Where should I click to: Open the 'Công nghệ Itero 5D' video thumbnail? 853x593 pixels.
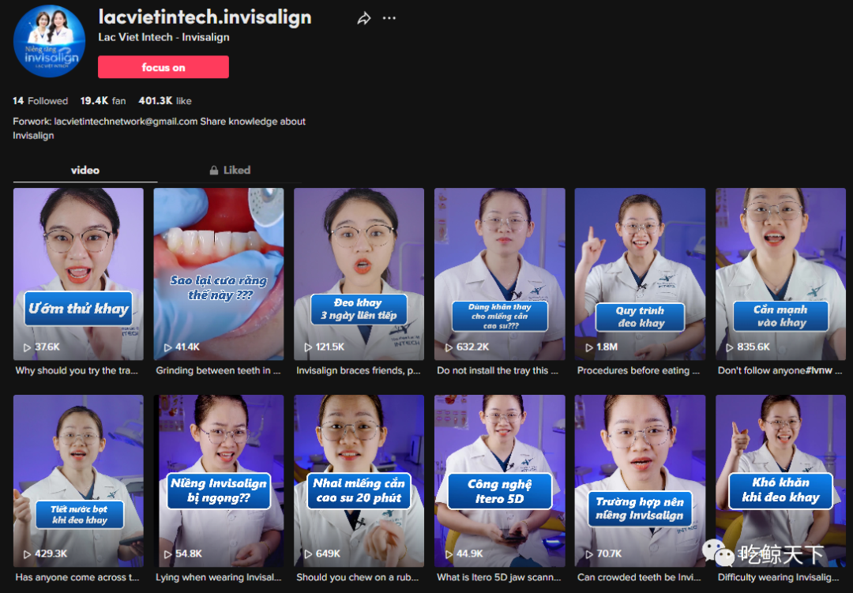coord(499,481)
